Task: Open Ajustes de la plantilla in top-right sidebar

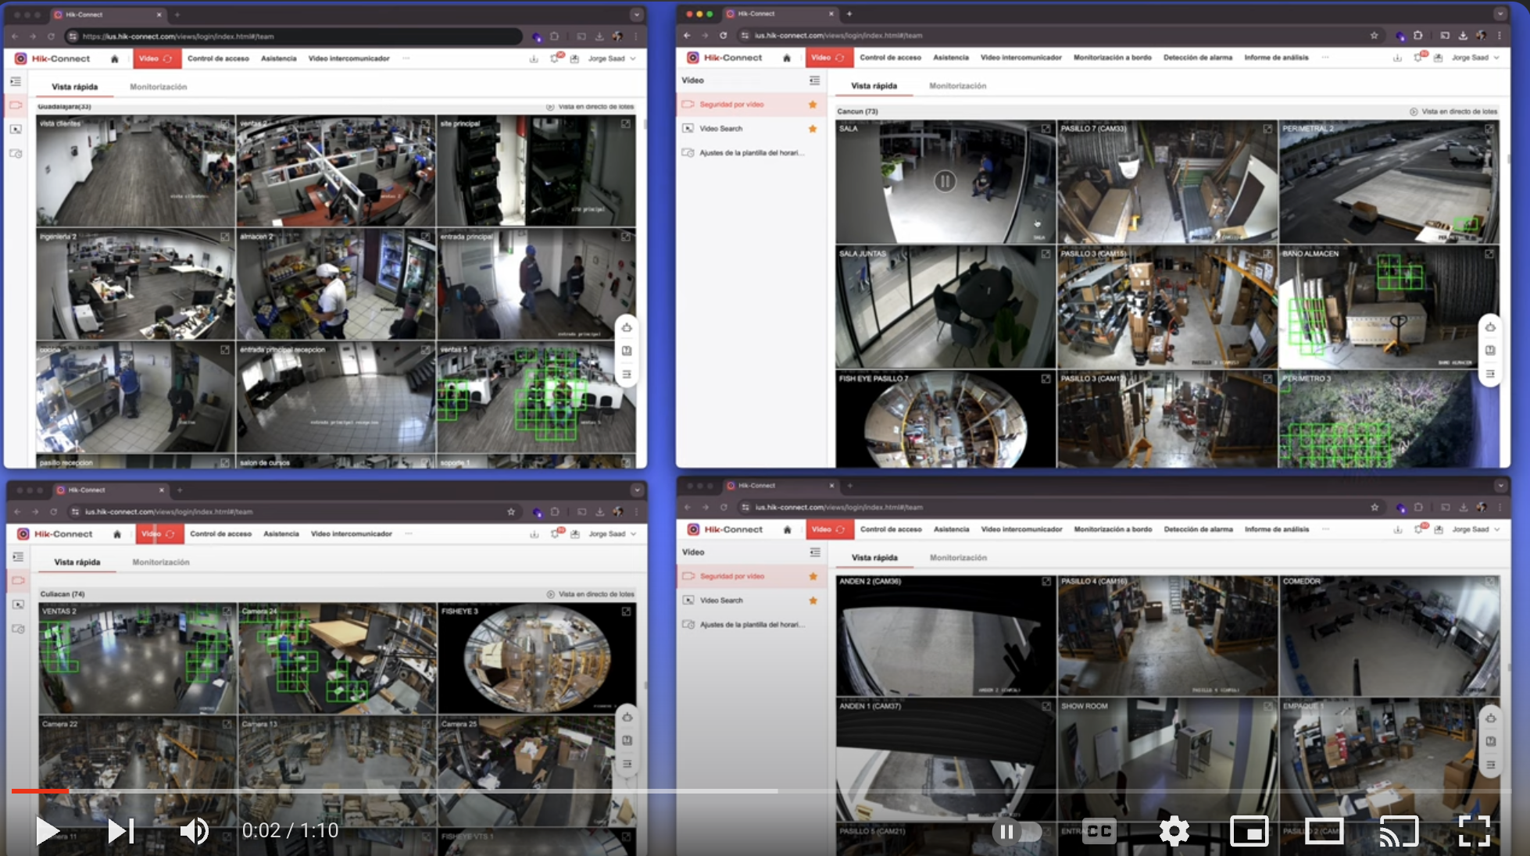Action: pyautogui.click(x=750, y=153)
